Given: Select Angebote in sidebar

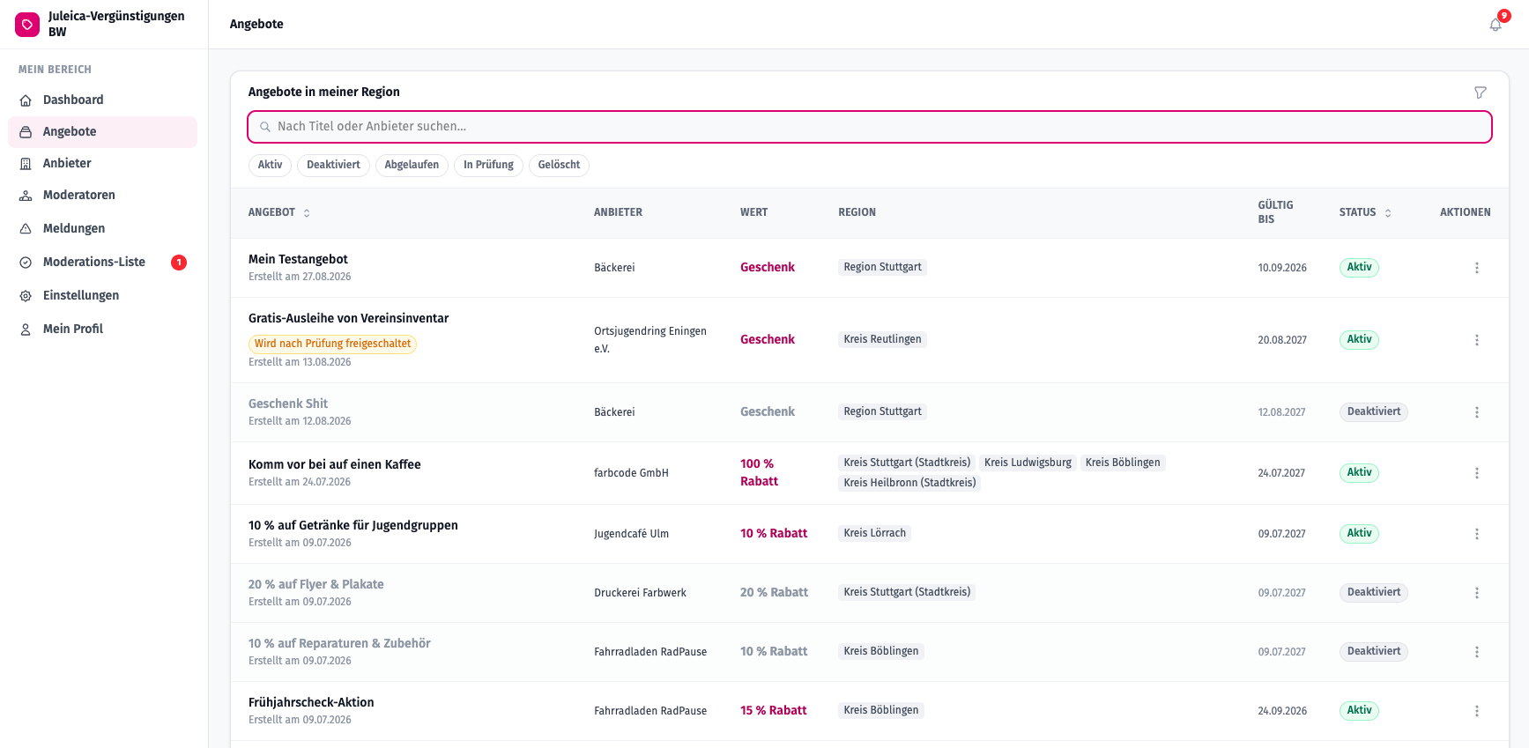Looking at the screenshot, I should [102, 132].
